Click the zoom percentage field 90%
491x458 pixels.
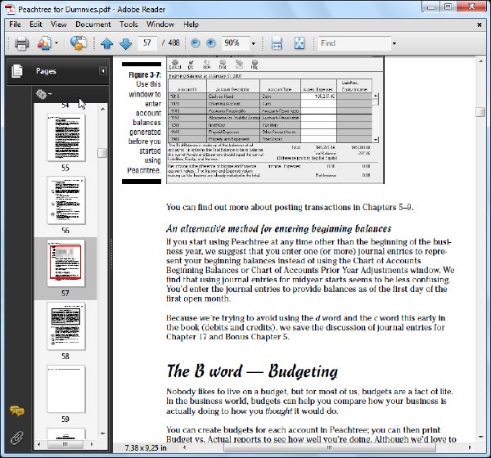[235, 43]
